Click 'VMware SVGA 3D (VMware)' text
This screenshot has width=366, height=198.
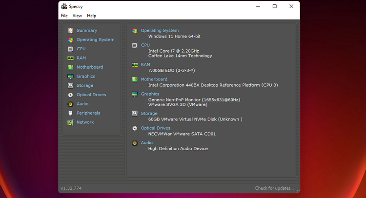[x=178, y=104]
